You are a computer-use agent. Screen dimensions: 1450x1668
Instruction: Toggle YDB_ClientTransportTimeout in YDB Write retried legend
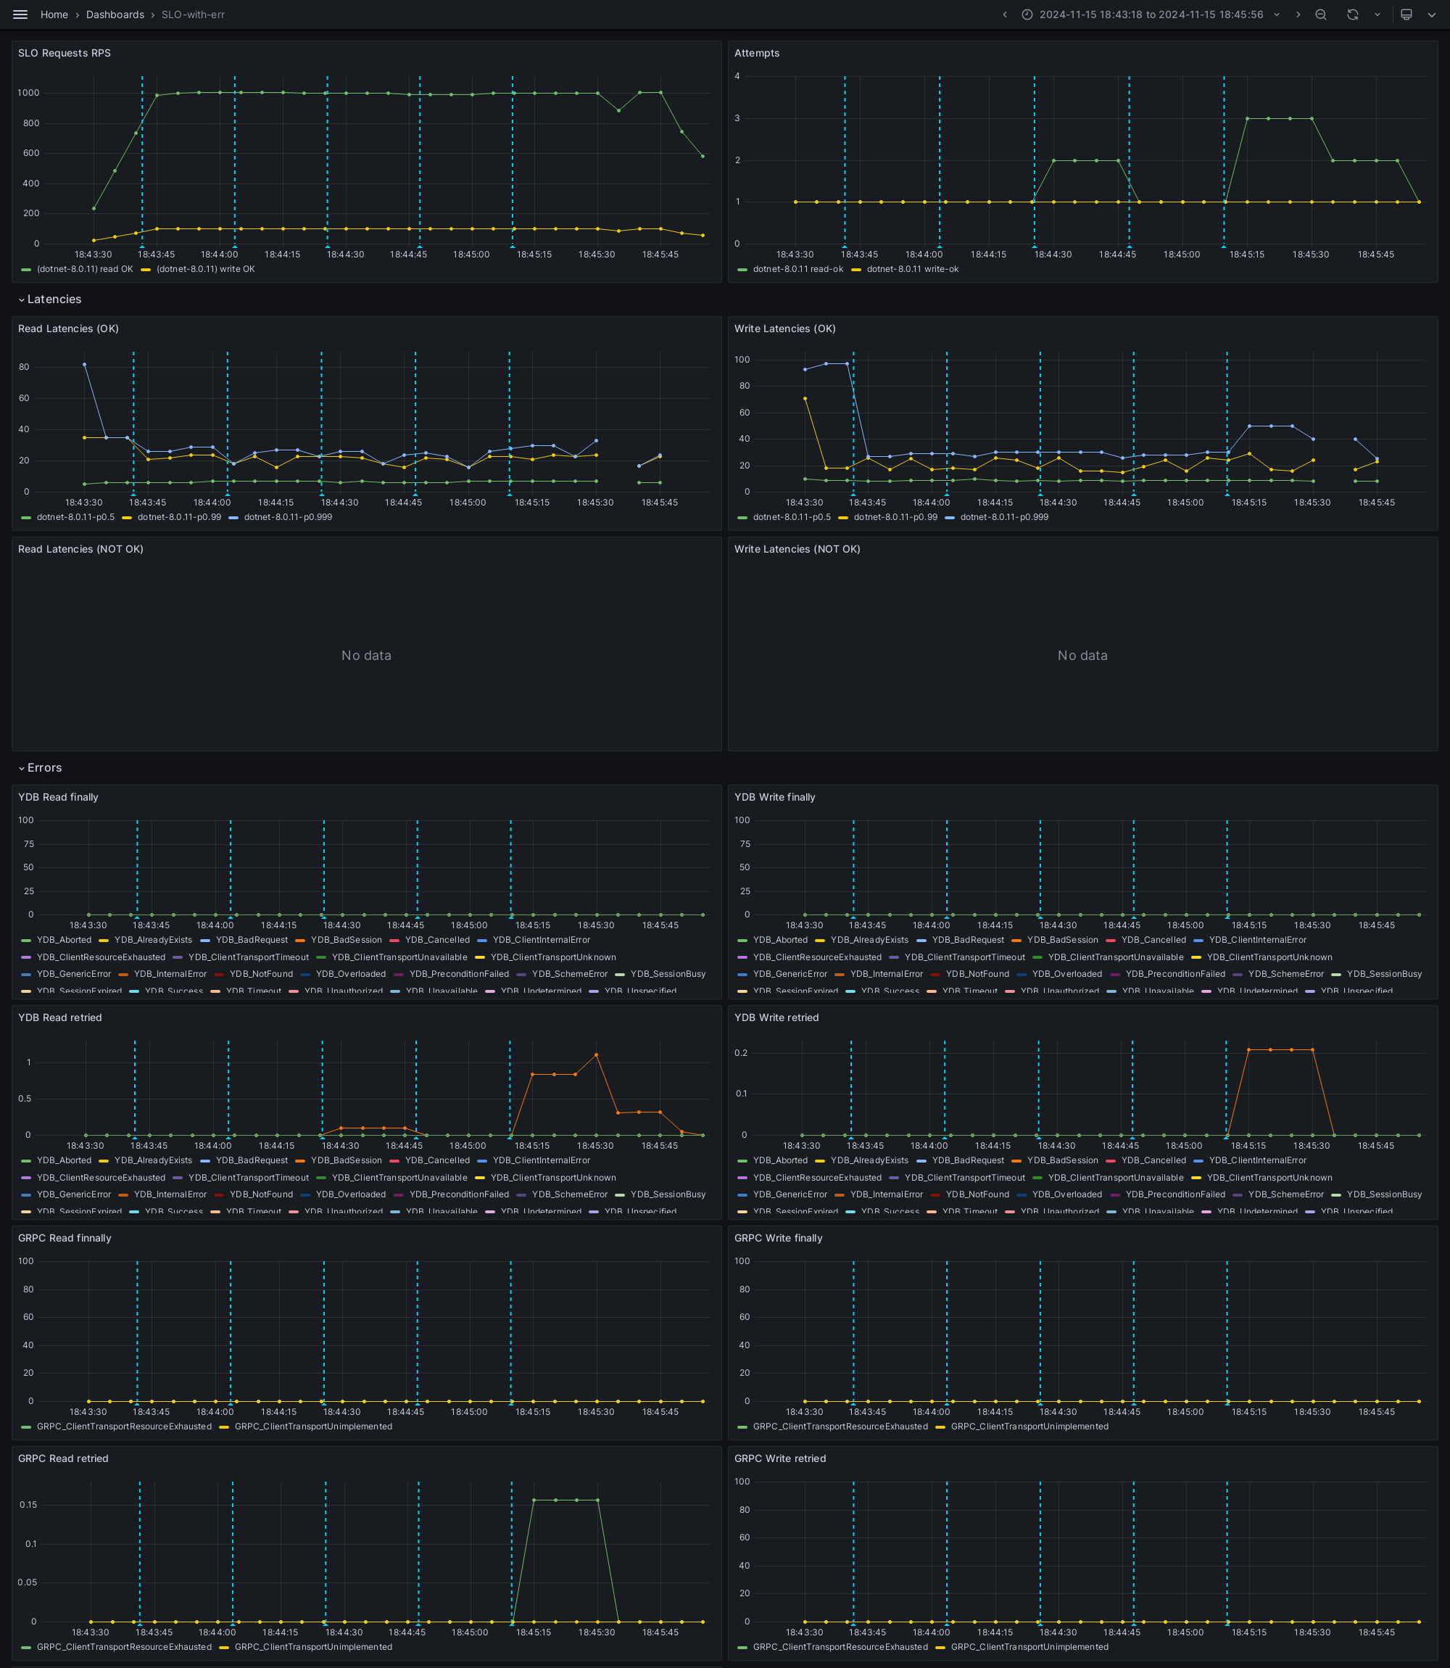pyautogui.click(x=964, y=1178)
